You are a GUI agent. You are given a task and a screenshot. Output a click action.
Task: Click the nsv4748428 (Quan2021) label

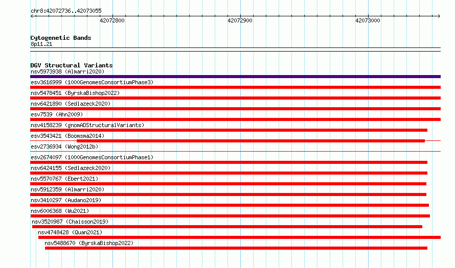pyautogui.click(x=70, y=232)
